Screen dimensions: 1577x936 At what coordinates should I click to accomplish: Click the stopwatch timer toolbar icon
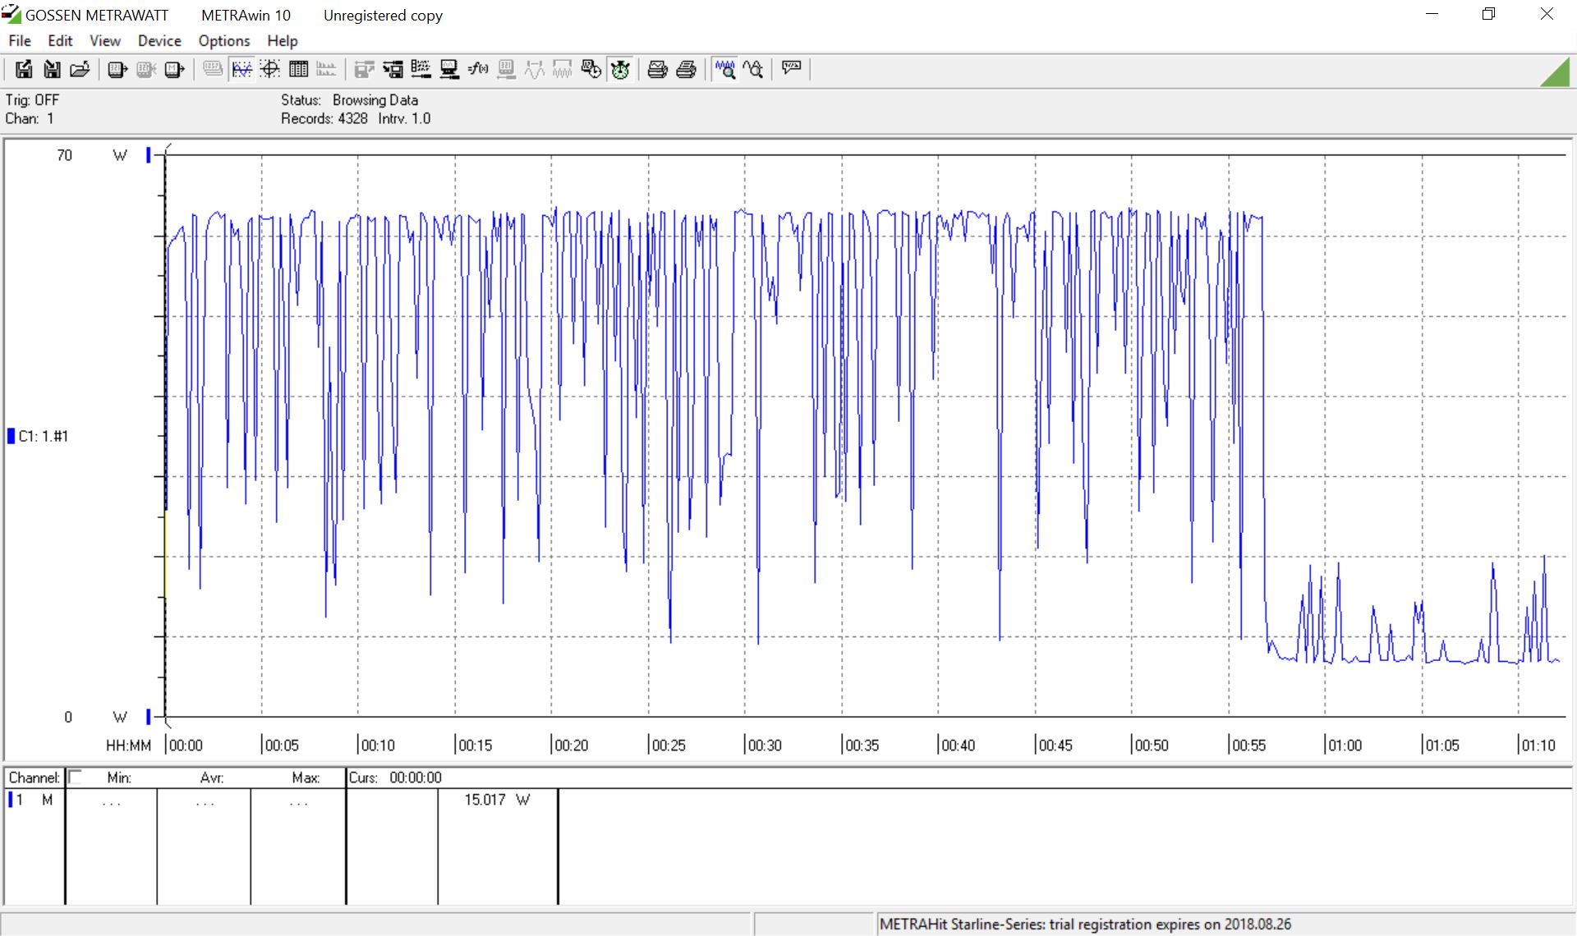621,70
